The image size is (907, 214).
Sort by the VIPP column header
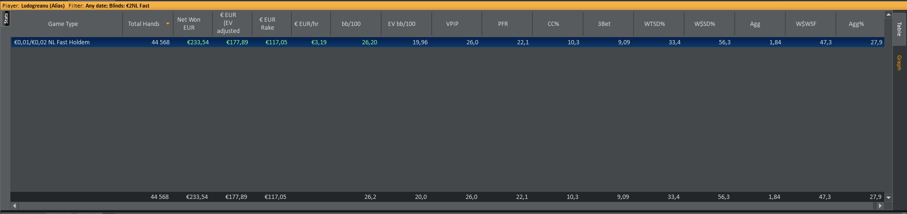(452, 24)
